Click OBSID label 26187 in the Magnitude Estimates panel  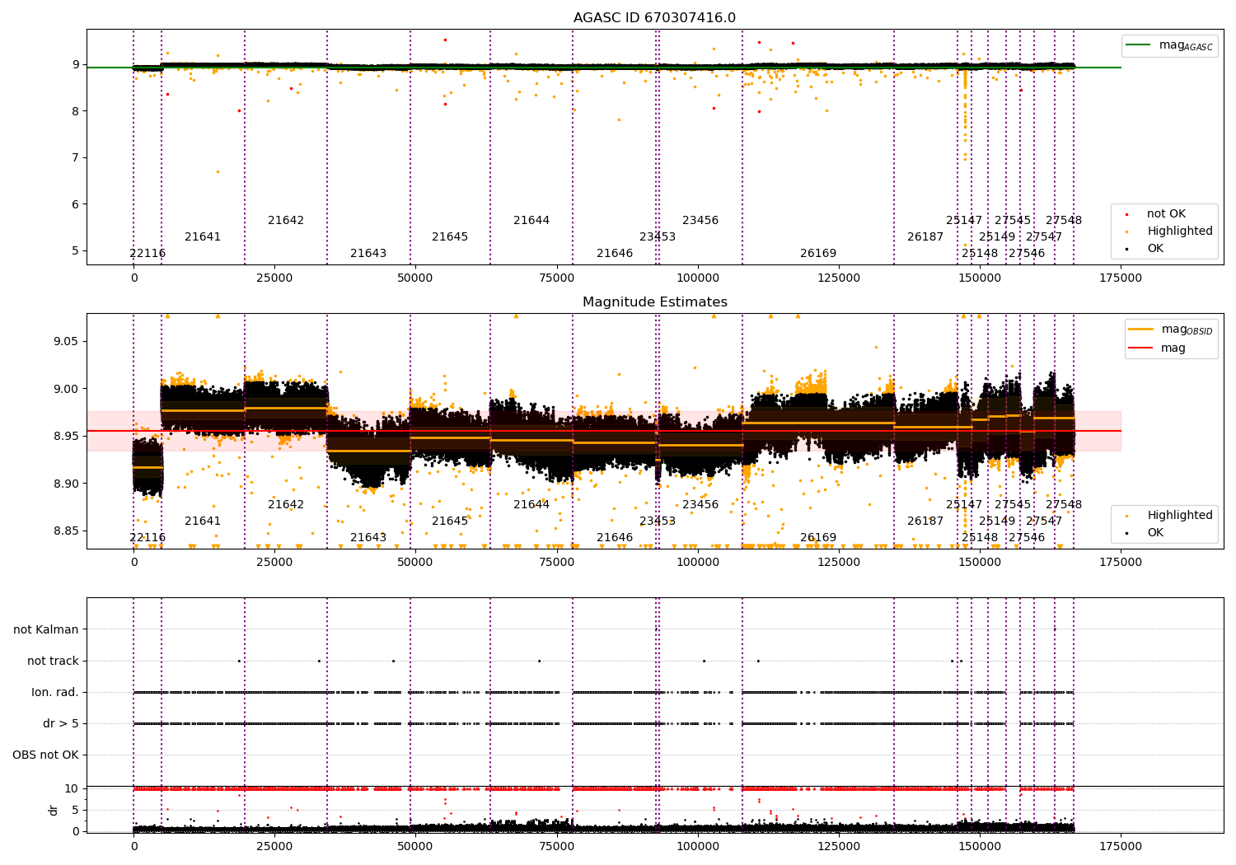[925, 521]
